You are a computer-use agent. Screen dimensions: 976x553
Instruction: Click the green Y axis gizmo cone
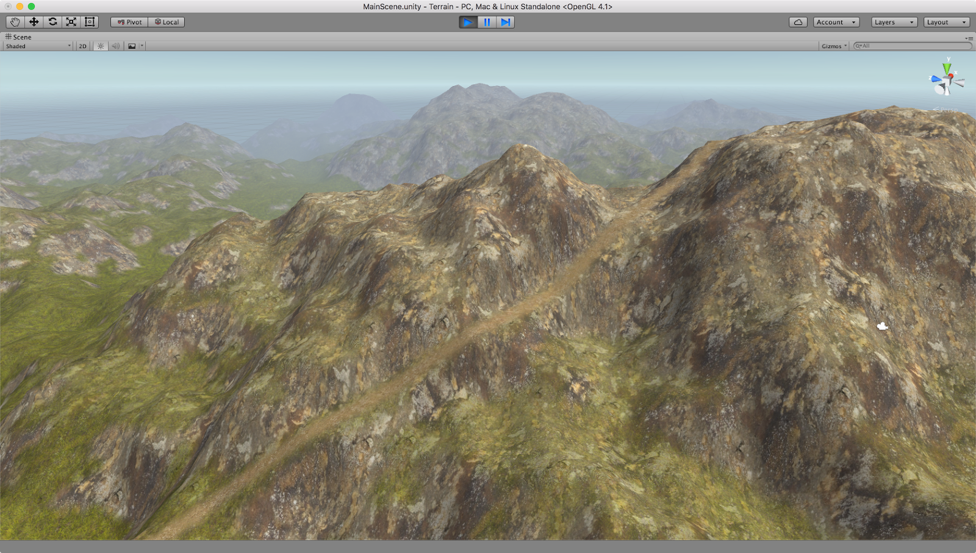(947, 68)
